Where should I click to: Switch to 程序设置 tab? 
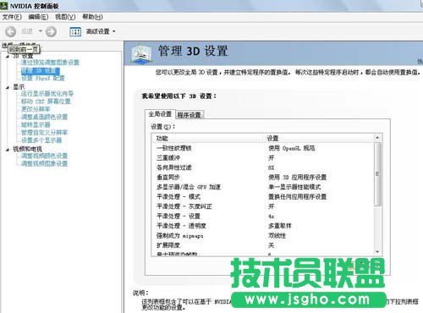(x=190, y=115)
